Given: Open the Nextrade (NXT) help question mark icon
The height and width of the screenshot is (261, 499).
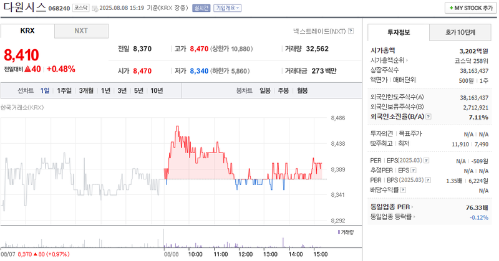Looking at the screenshot, I should pyautogui.click(x=351, y=31).
